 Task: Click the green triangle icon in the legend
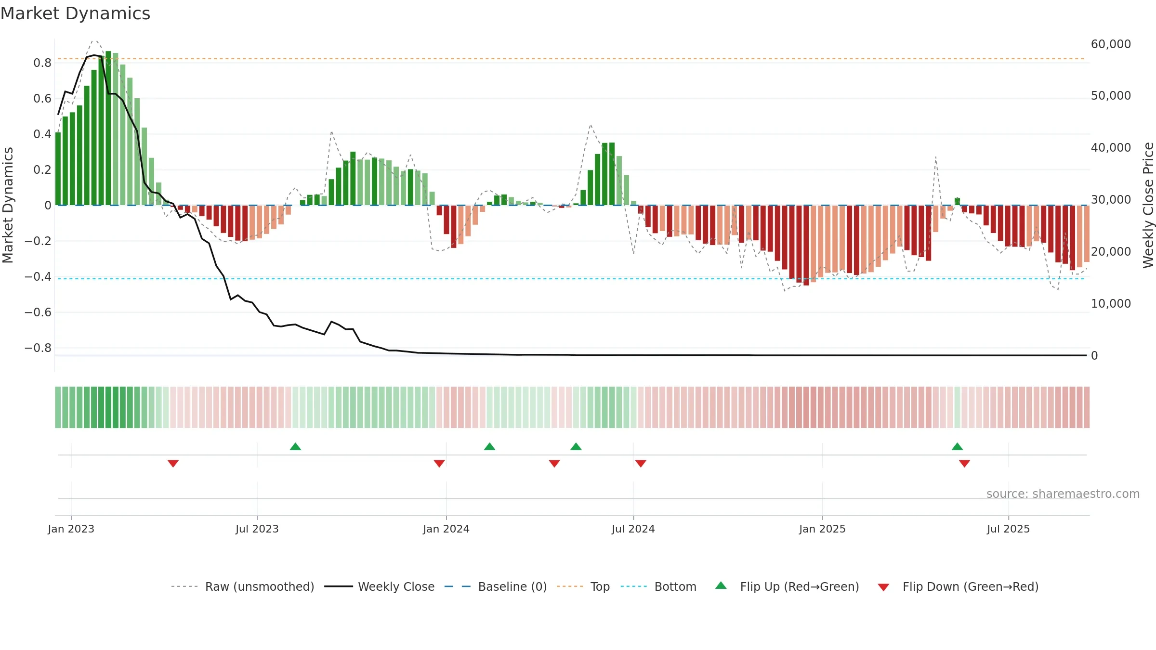tap(721, 585)
